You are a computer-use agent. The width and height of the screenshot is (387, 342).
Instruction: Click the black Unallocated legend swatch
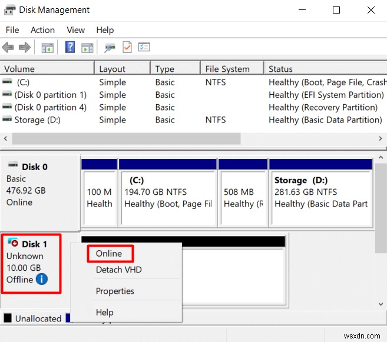tap(8, 318)
